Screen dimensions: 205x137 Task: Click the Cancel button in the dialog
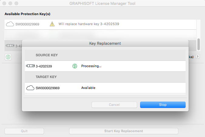tap(114, 105)
